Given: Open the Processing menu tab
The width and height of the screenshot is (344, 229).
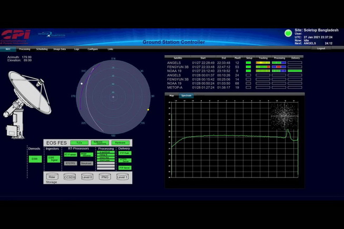Looking at the screenshot, I should (25, 49).
